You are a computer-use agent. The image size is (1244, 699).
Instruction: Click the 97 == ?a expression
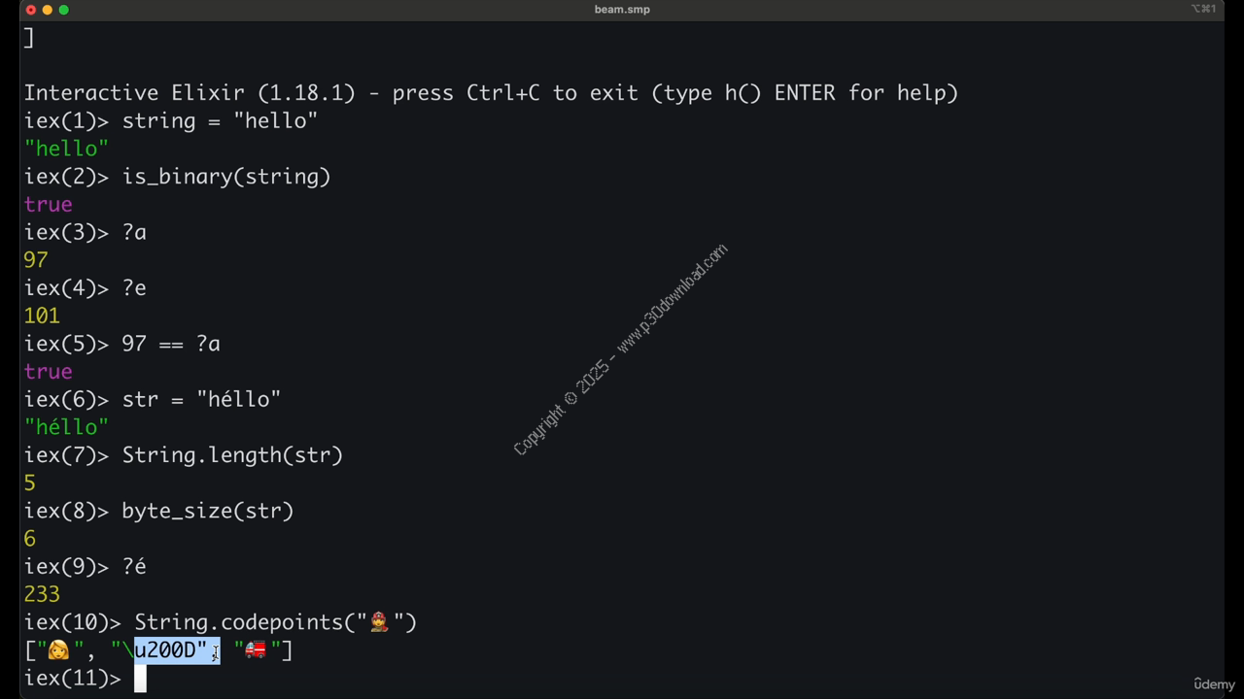171,345
